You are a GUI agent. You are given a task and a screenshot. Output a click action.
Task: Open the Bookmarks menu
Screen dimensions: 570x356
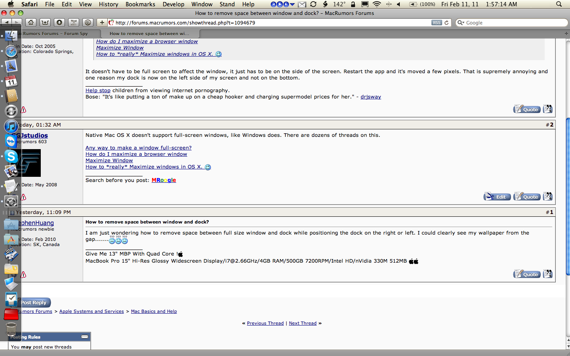[140, 4]
